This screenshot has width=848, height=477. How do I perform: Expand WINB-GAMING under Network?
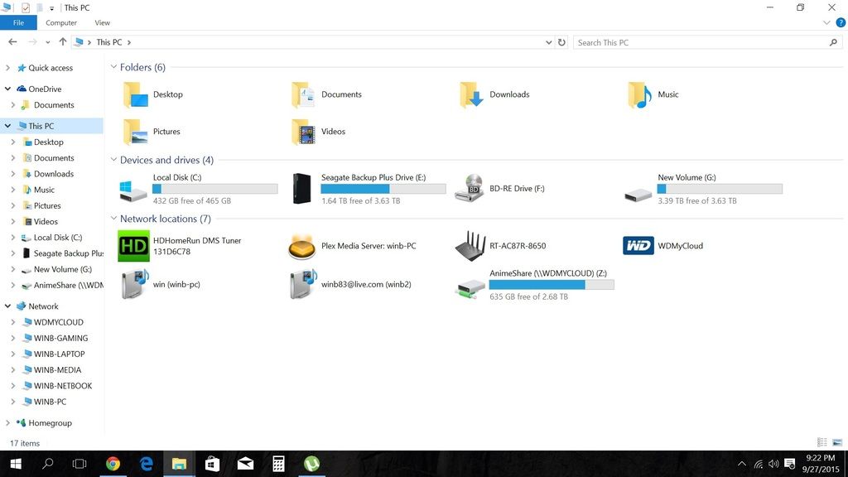coord(13,338)
